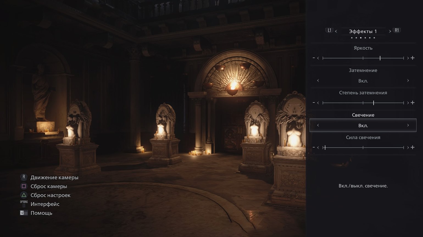Click minus icon on Сила свечения slider

point(314,148)
